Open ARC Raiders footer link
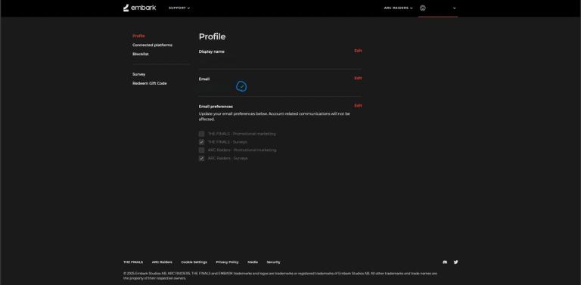 click(162, 262)
